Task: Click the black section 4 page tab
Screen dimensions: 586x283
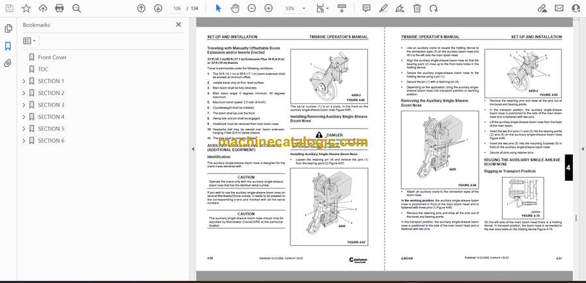Action: pos(568,168)
